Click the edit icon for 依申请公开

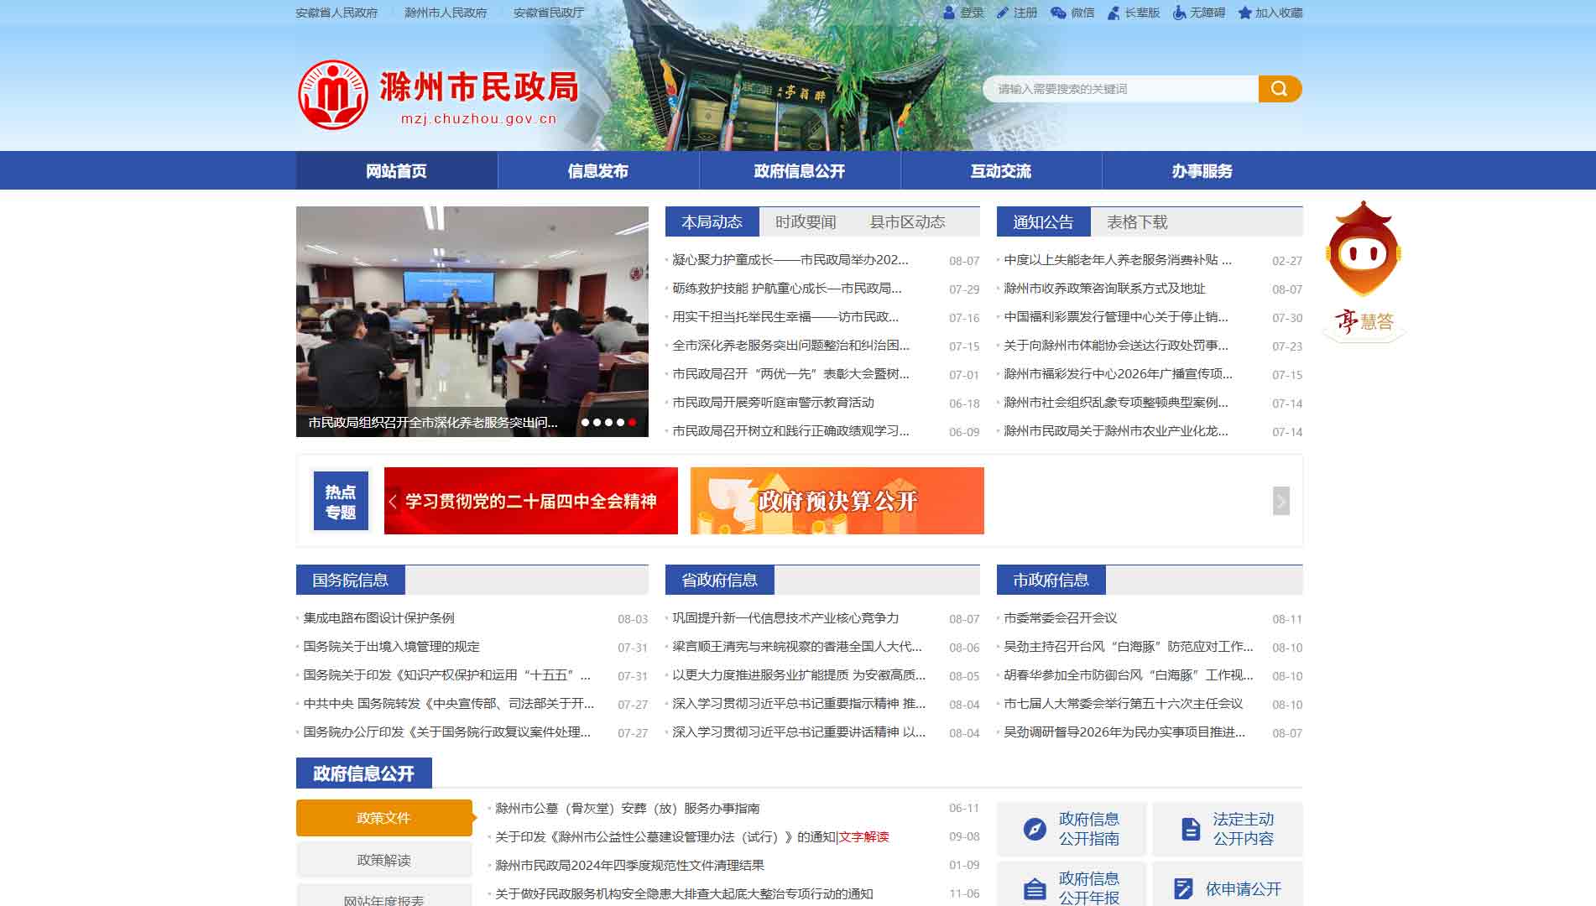pyautogui.click(x=1183, y=888)
